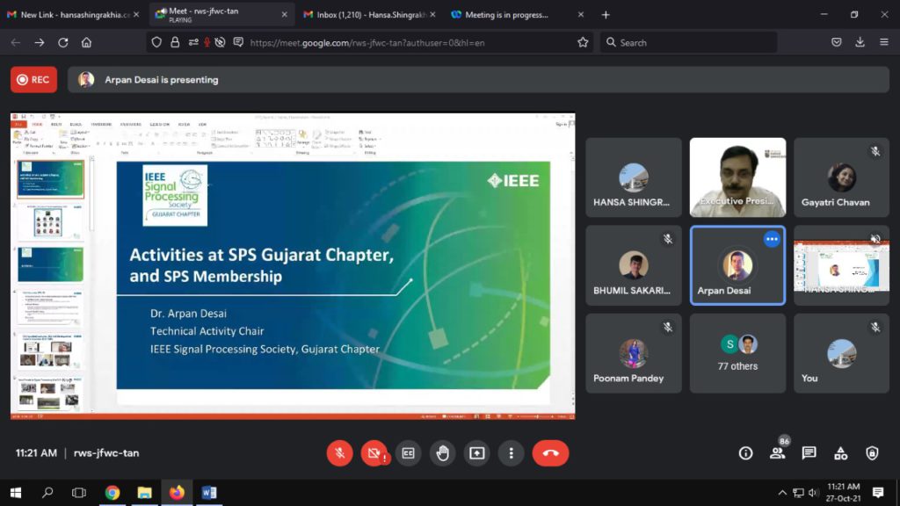Turn on camera in Meet controls
The image size is (900, 506).
374,453
